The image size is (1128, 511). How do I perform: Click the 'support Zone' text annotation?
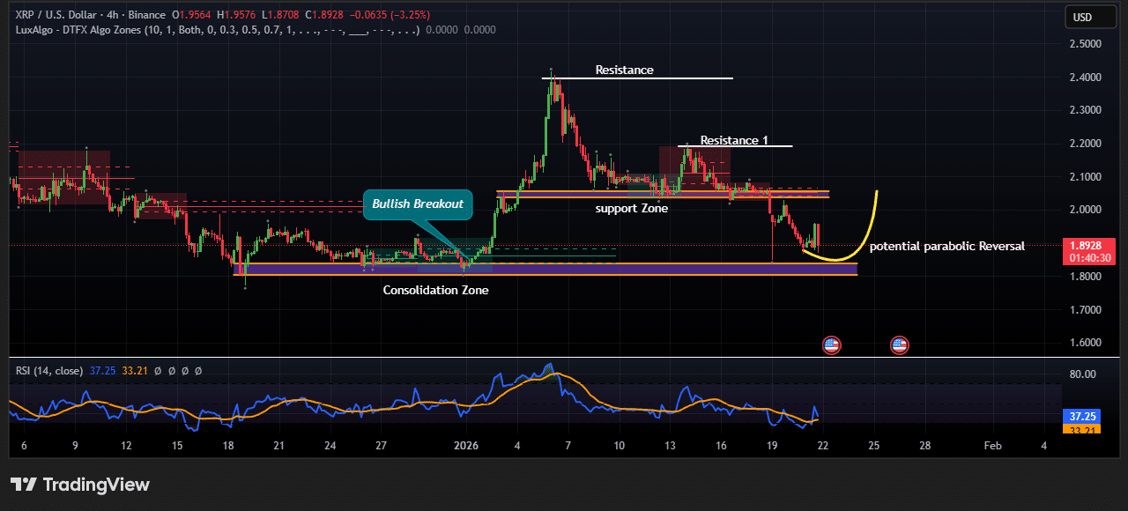pyautogui.click(x=631, y=209)
